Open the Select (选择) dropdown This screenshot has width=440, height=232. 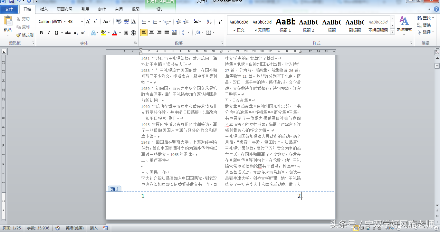tap(425, 32)
